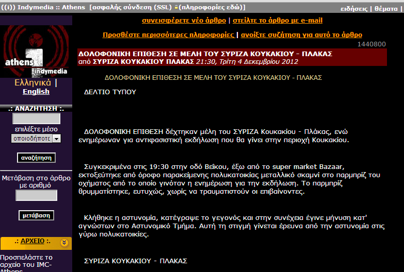Screen dimensions: 404x272
Task: Click the article number input field
Action: pos(36,195)
